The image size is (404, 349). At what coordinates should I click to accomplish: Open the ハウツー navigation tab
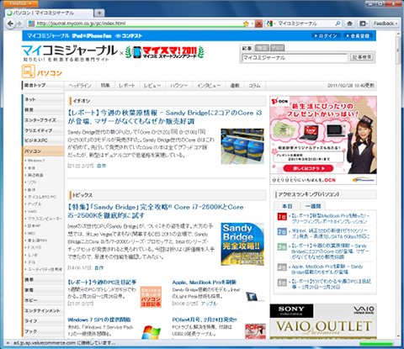(178, 86)
